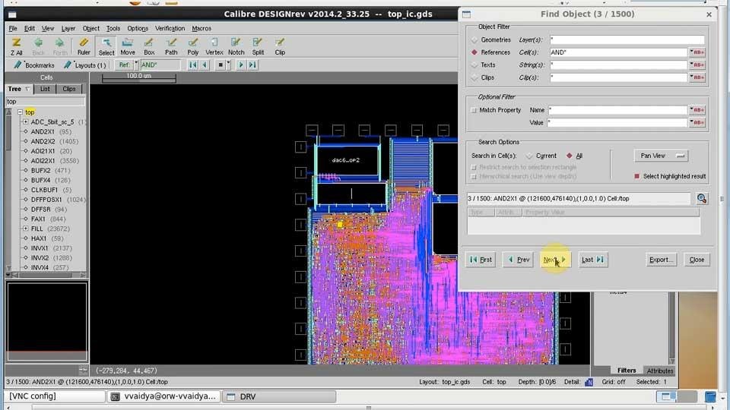
Task: Select DFFPOSX1 in the cell tree
Action: point(46,200)
